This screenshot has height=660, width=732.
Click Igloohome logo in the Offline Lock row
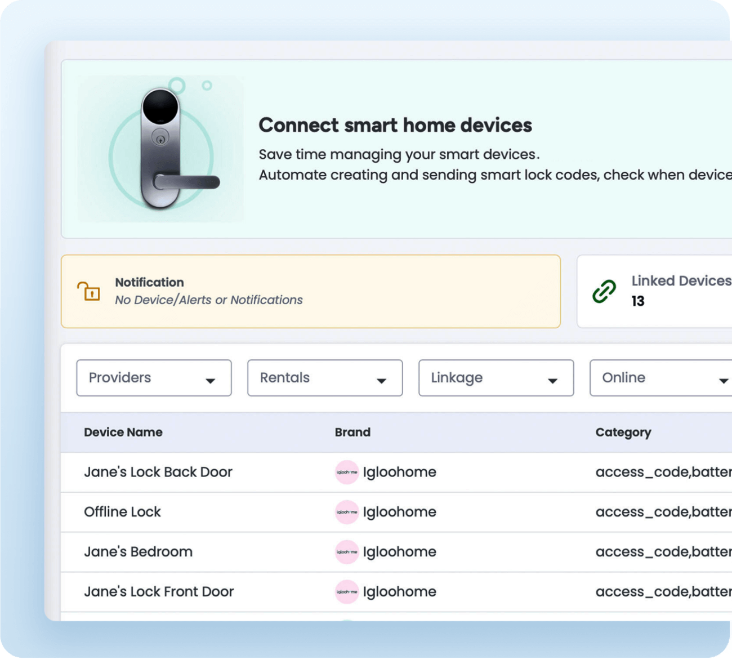pos(347,512)
